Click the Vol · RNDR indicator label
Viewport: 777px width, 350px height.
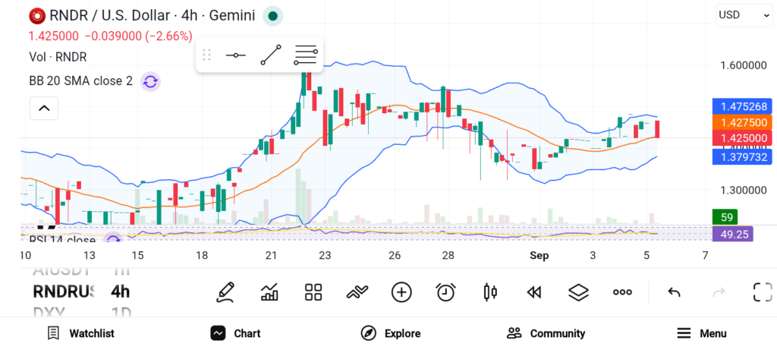pyautogui.click(x=58, y=57)
